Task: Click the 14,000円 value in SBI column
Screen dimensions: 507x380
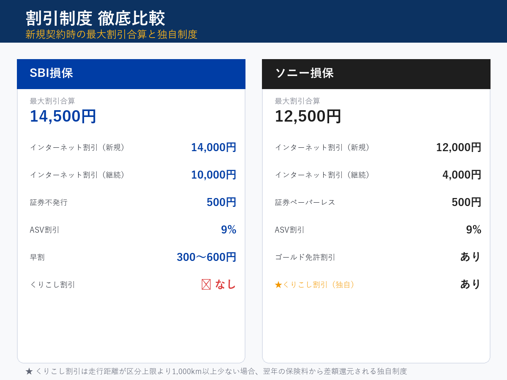Action: click(x=213, y=147)
